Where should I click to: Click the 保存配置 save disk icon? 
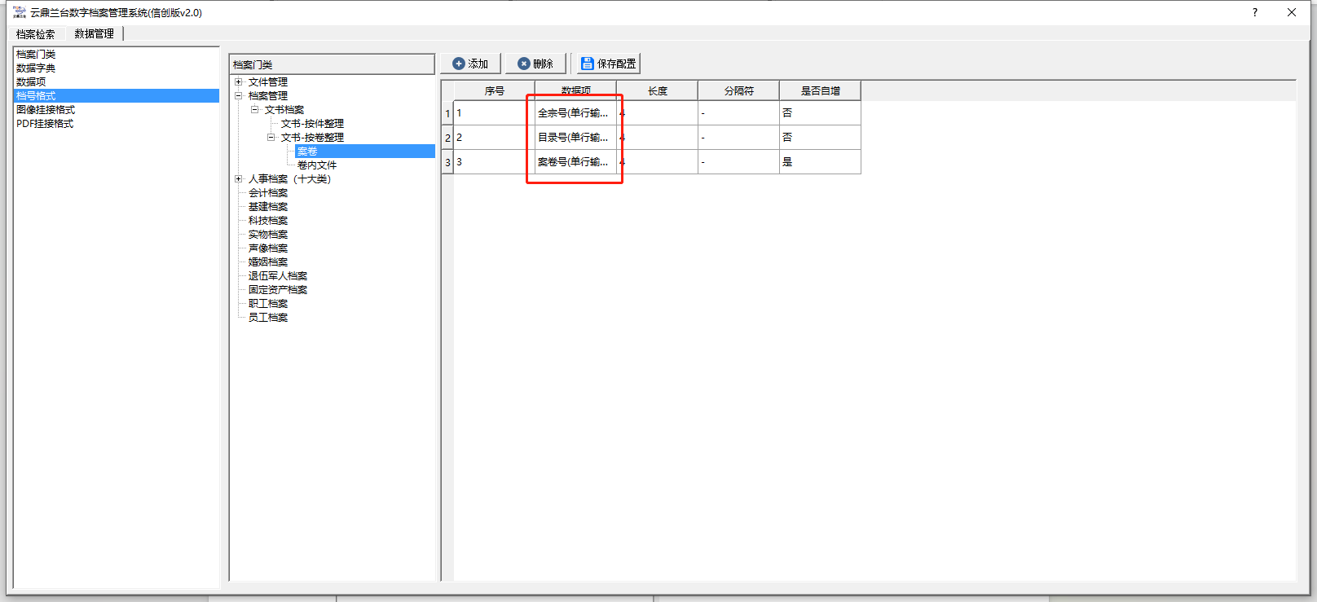(587, 64)
